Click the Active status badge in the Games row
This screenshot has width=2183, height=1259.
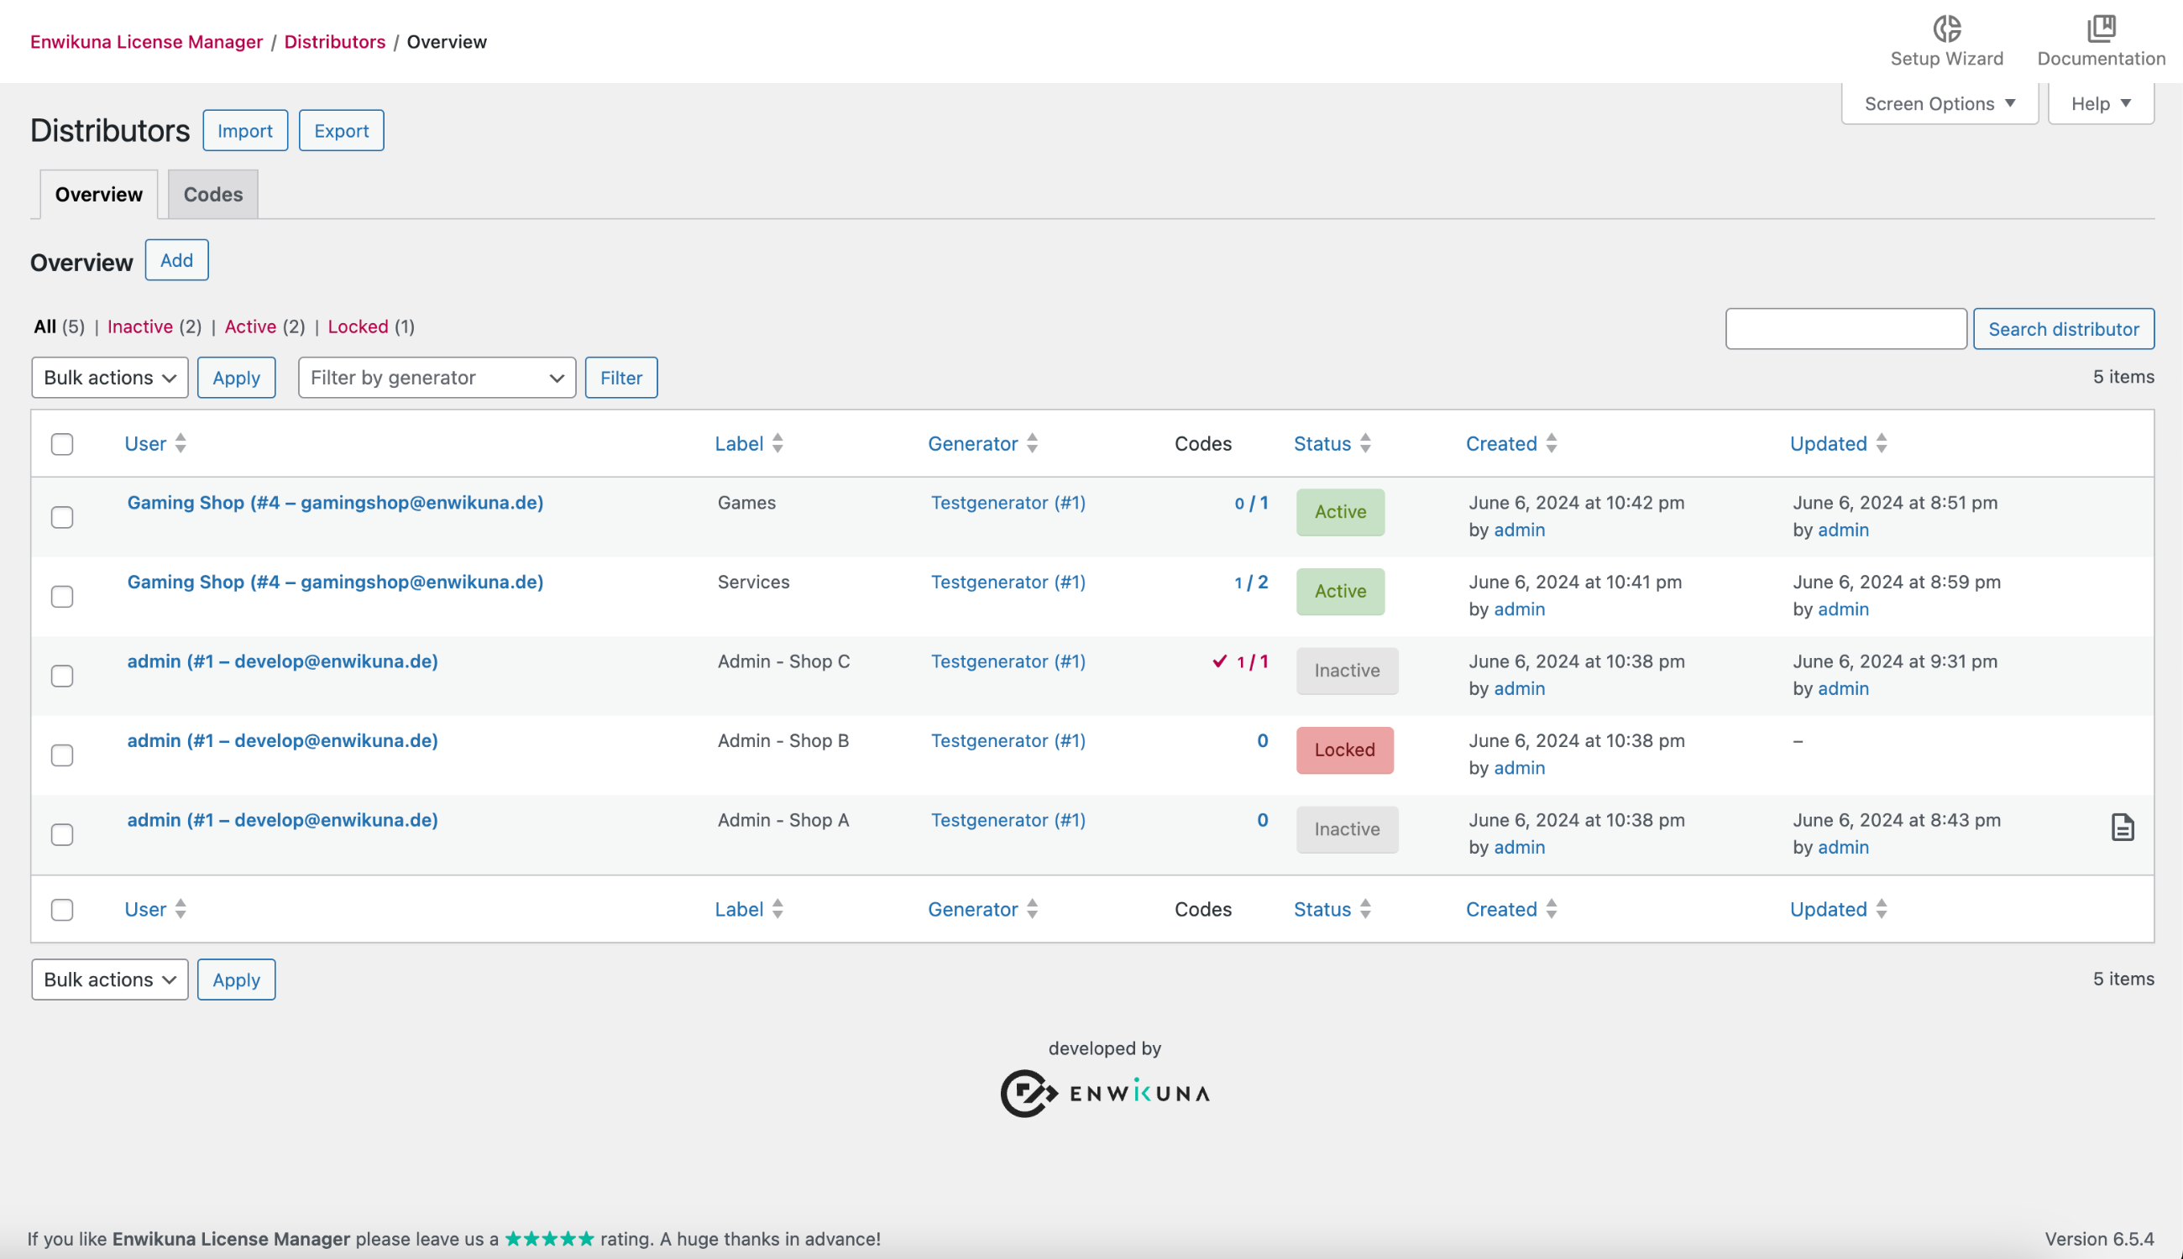point(1340,512)
